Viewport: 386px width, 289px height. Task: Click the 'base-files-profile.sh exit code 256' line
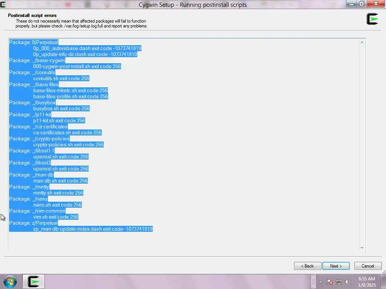point(70,96)
